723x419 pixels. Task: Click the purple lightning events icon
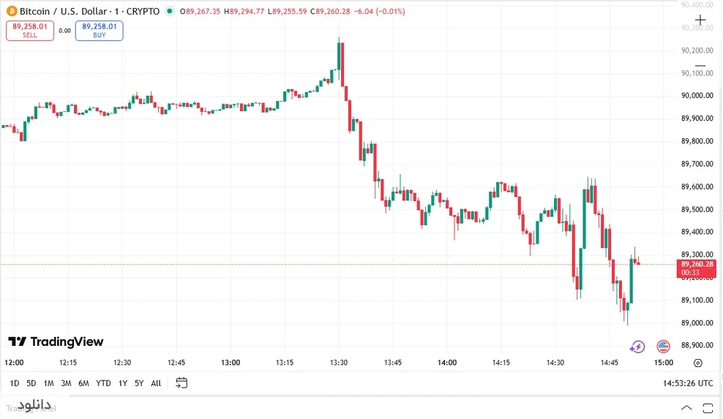[637, 347]
